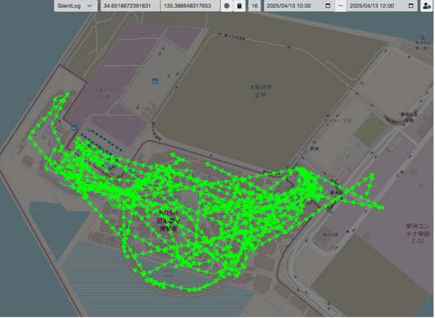Viewport: 435px width, 318px height.
Task: Click the clipboard paste icon button
Action: (x=239, y=6)
